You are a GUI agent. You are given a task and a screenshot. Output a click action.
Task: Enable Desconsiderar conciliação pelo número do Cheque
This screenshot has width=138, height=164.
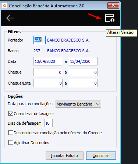click(11, 133)
